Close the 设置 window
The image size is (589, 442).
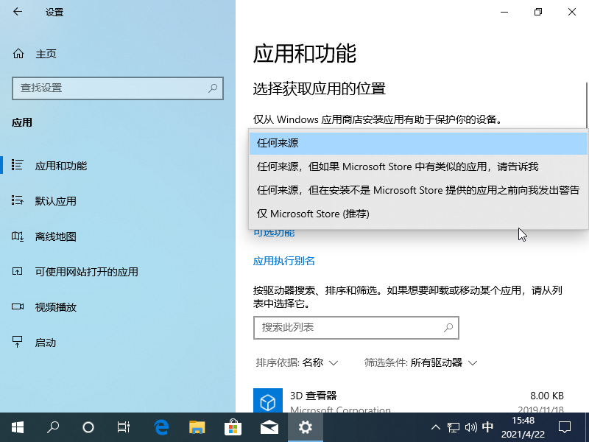pyautogui.click(x=572, y=12)
